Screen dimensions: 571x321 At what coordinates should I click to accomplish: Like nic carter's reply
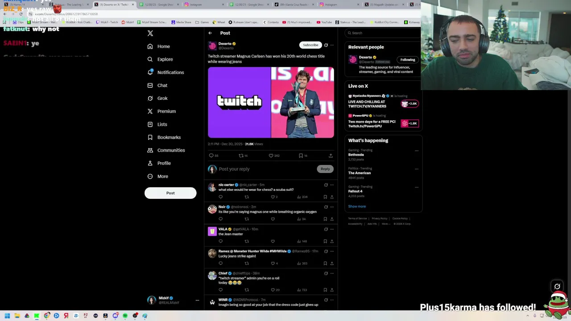[x=273, y=197]
